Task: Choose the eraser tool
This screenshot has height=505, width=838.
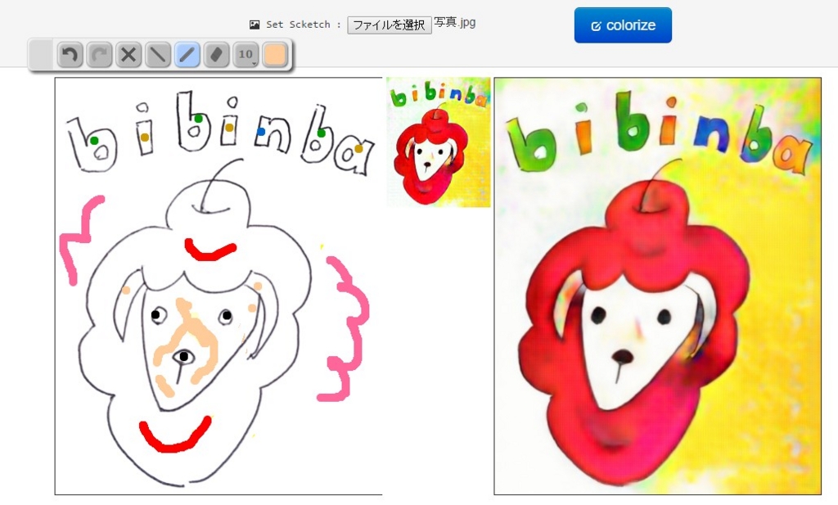Action: [x=216, y=55]
